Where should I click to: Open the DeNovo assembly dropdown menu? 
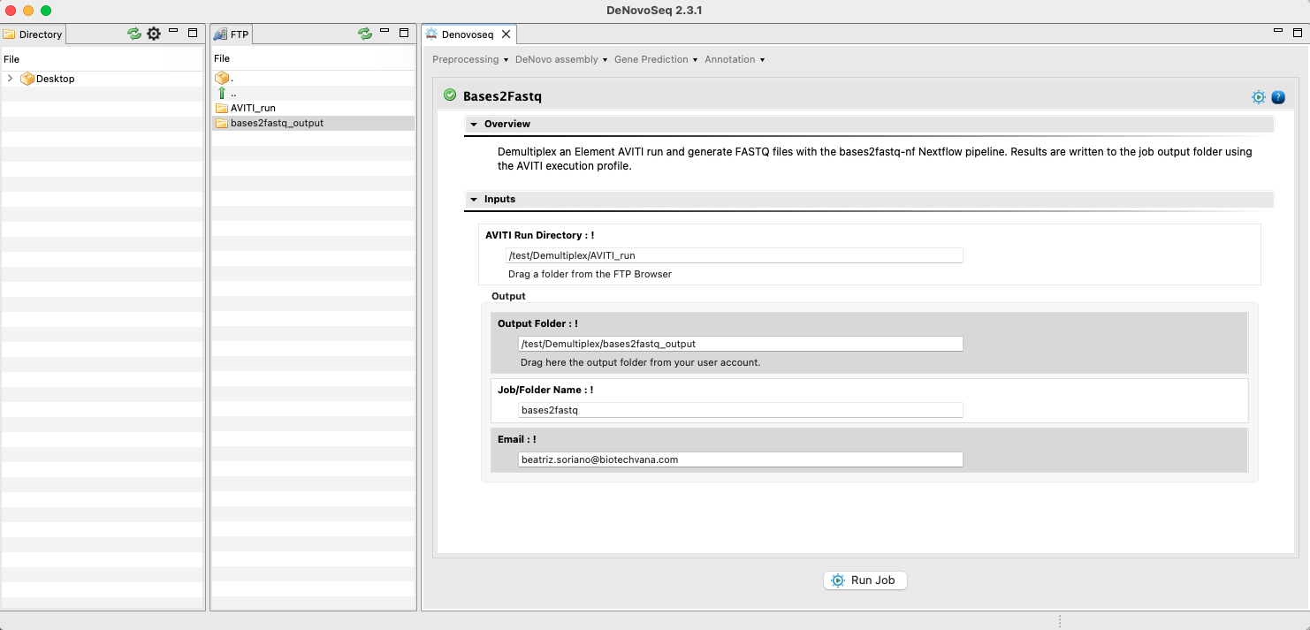[x=561, y=59]
